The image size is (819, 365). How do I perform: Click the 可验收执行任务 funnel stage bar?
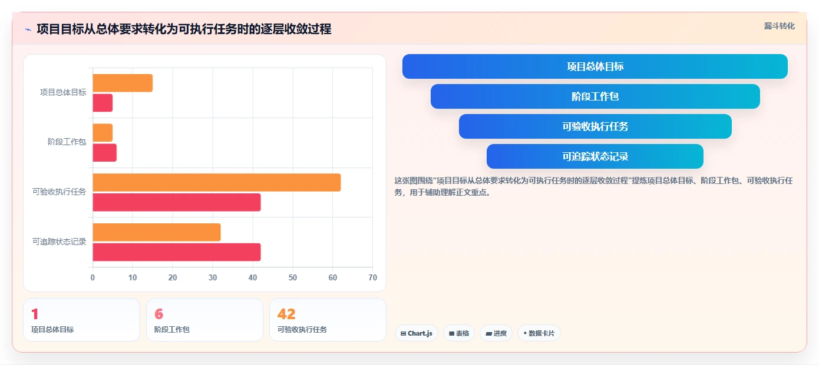coord(595,126)
